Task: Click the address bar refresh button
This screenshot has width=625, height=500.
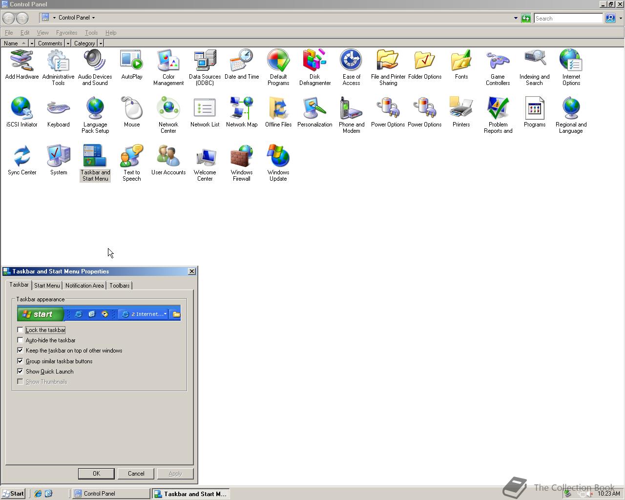Action: (526, 18)
